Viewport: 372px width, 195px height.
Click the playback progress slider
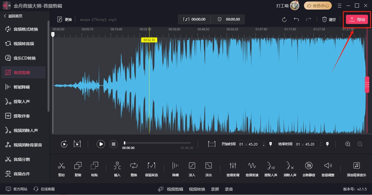(x=157, y=143)
